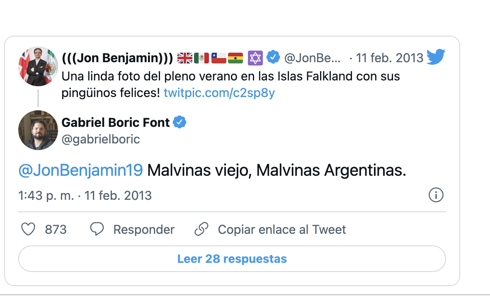Image resolution: width=490 pixels, height=296 pixels.
Task: Open Jon Benjamin's profile picture
Action: click(x=38, y=66)
